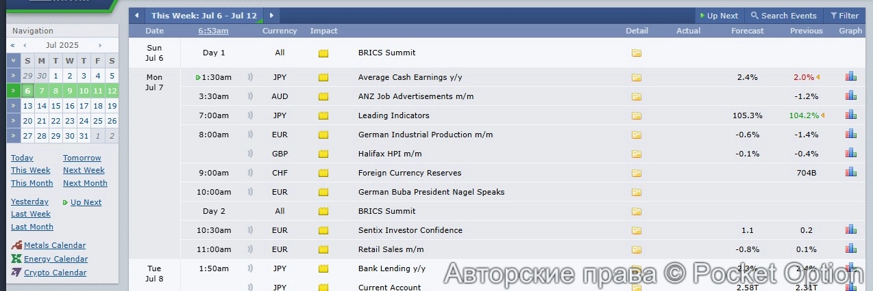This screenshot has width=873, height=291.
Task: Select week row expander for Jul 13 week
Action: click(x=14, y=106)
